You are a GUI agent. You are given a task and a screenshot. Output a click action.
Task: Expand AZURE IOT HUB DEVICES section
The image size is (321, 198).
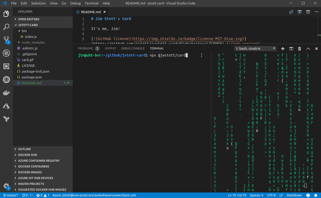43,178
